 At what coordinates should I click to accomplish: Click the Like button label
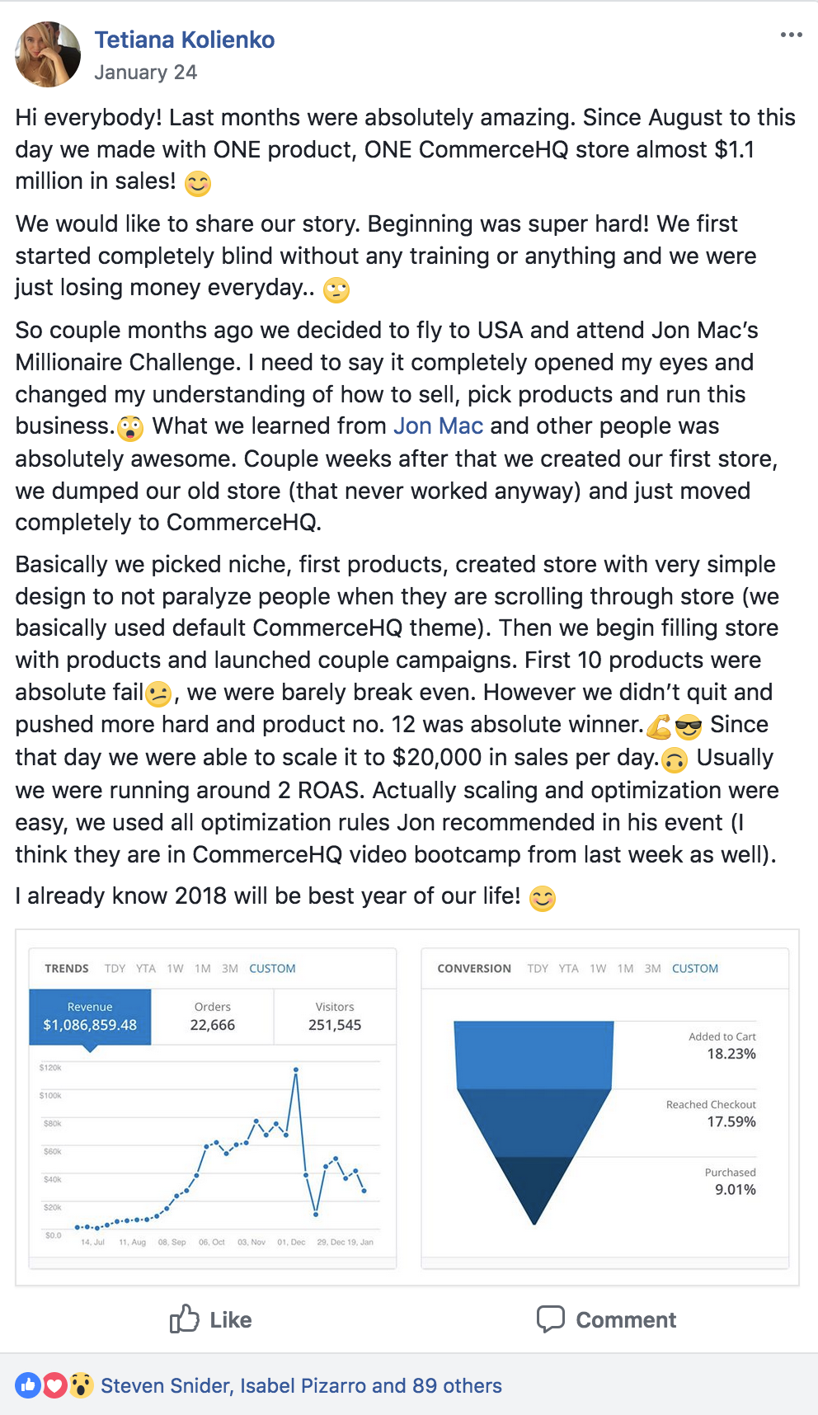(231, 1320)
